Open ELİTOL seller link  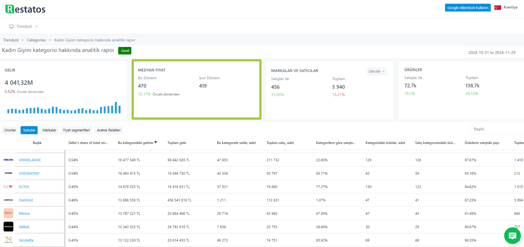click(24, 187)
